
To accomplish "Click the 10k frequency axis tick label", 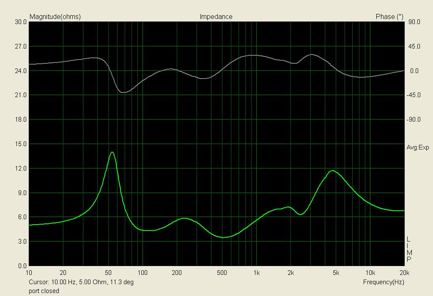I will point(370,273).
